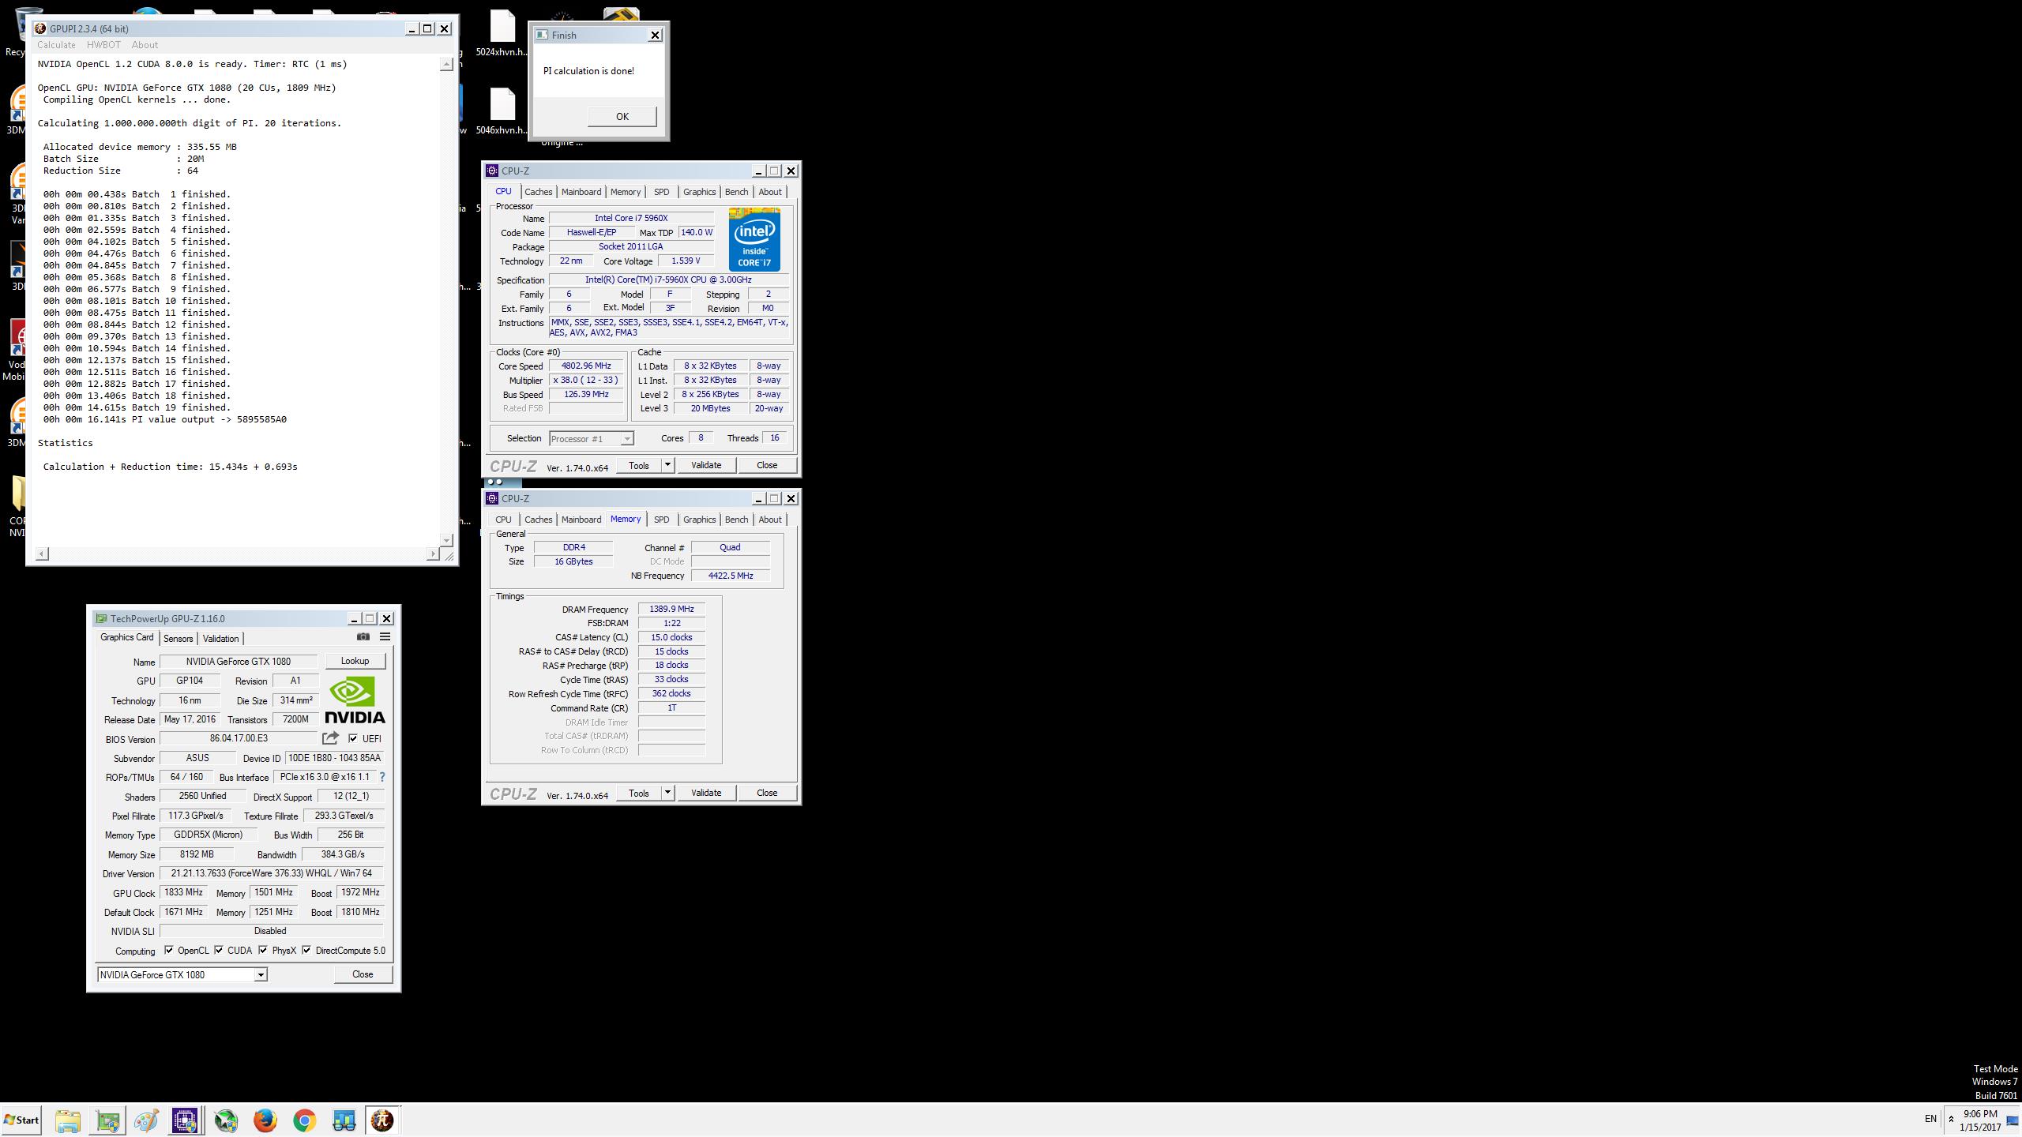
Task: Click the Lookup button in GPU-Z
Action: pos(355,661)
